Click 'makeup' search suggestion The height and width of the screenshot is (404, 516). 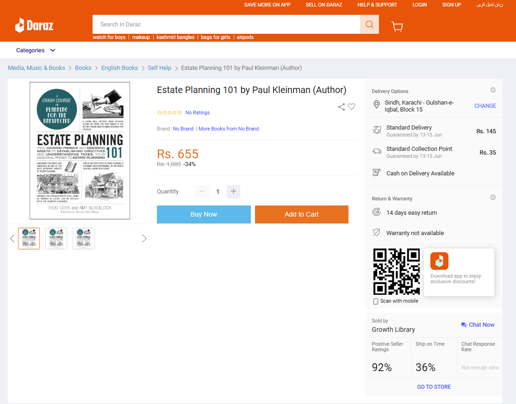tap(141, 37)
